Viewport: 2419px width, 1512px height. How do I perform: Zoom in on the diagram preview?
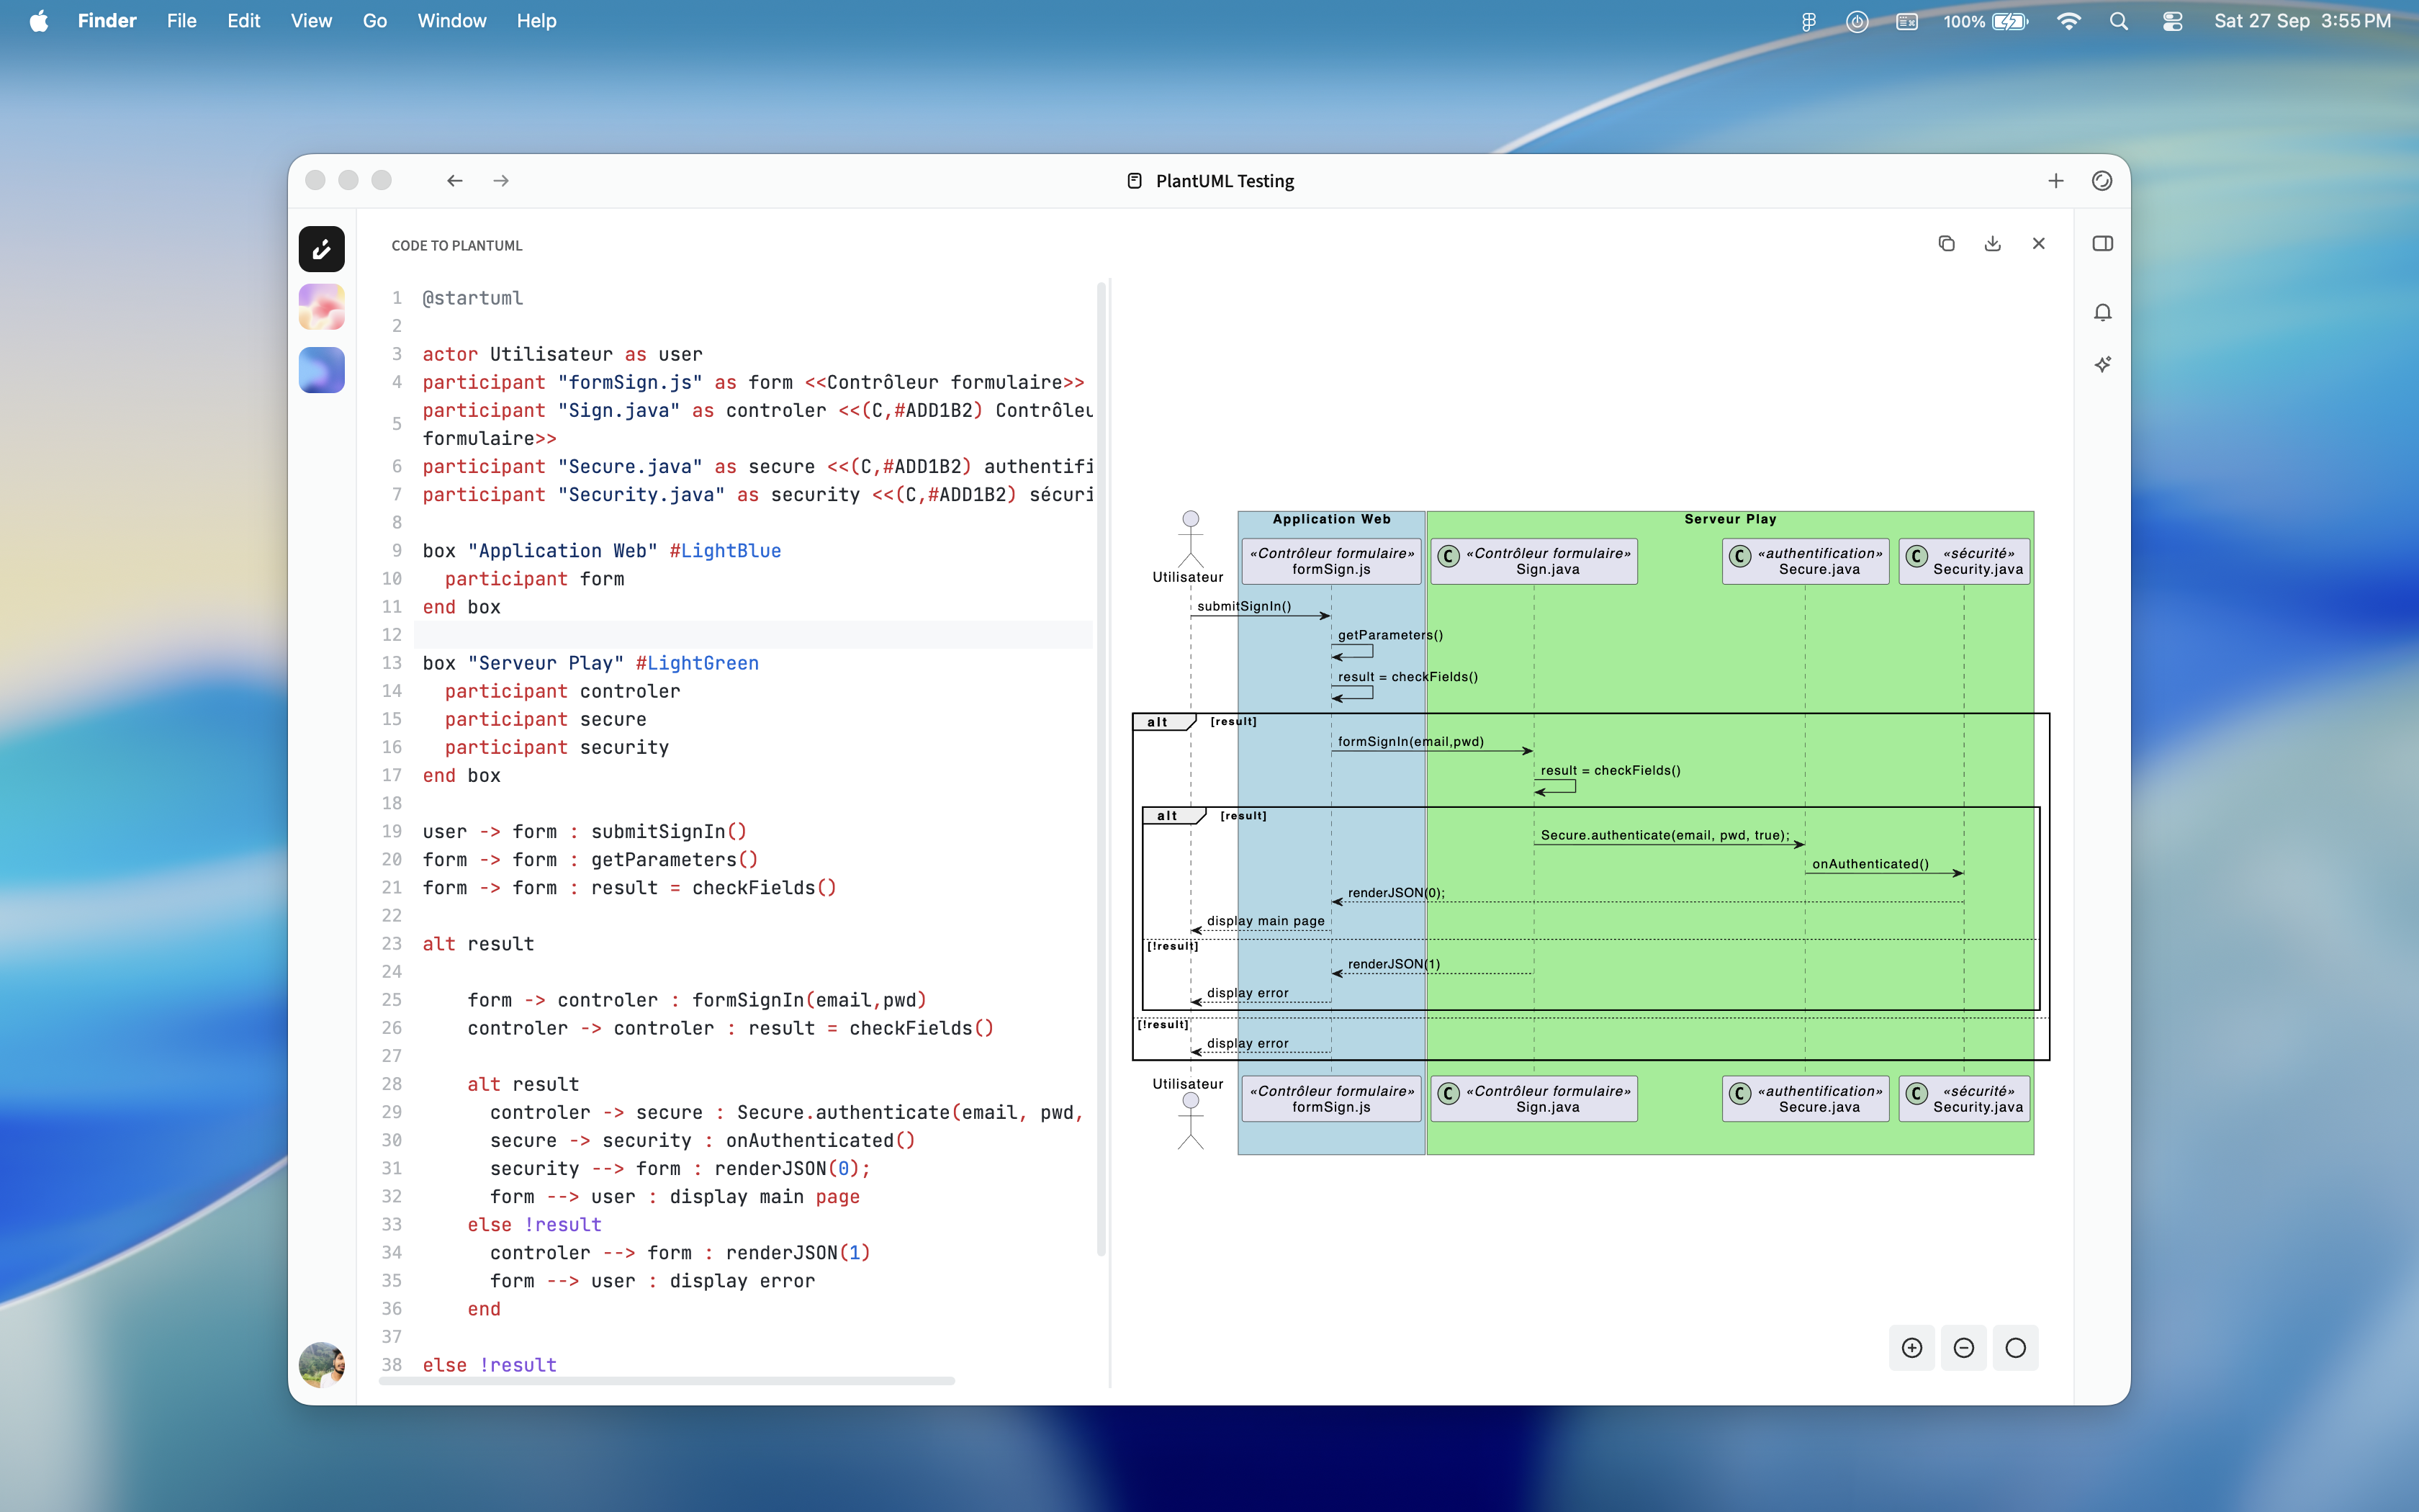coord(1912,1347)
